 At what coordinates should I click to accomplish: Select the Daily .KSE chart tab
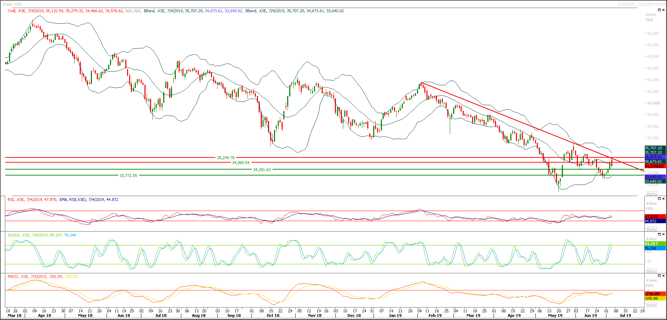point(12,4)
